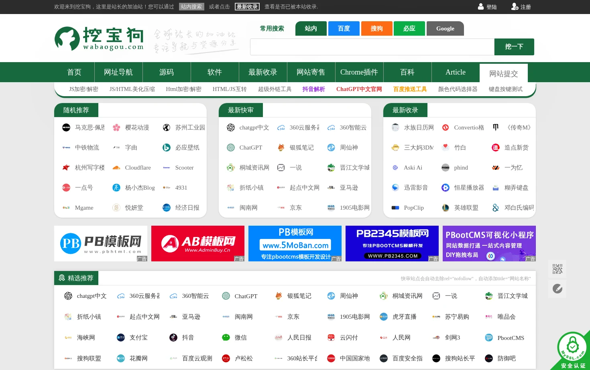Select the Google search tab

click(x=445, y=28)
